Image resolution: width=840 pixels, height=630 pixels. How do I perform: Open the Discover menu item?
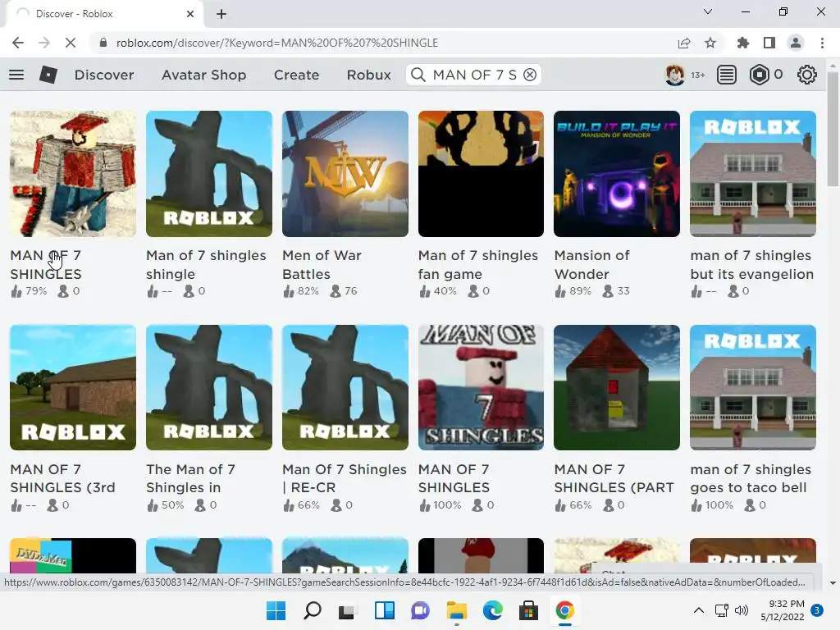click(104, 75)
